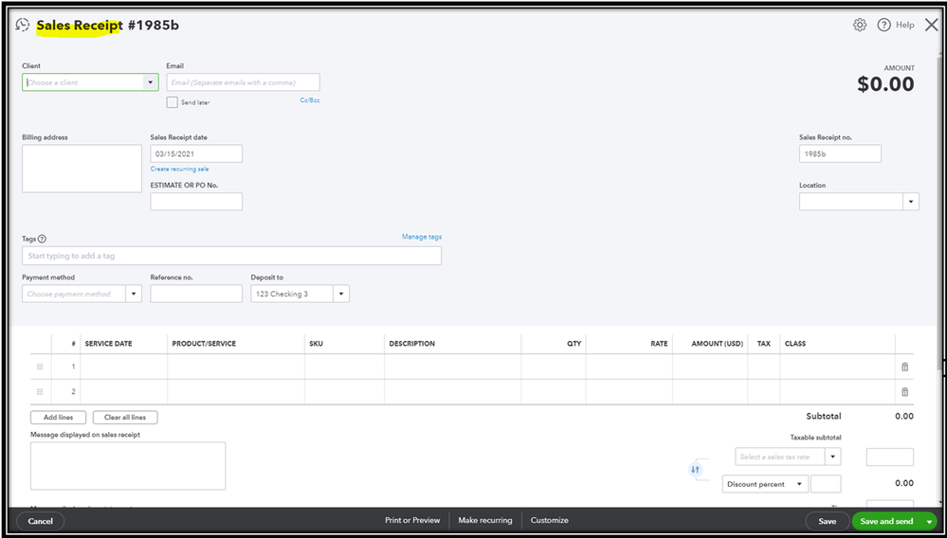Close the Sales Receipt window
Screen dimensions: 947x538
coord(931,25)
